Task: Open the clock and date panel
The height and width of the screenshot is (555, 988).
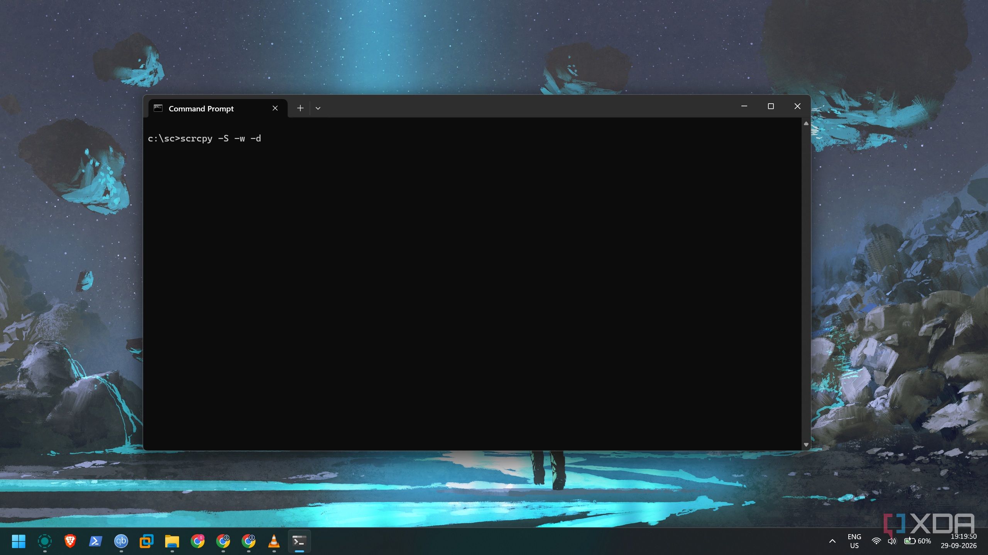Action: click(x=959, y=541)
